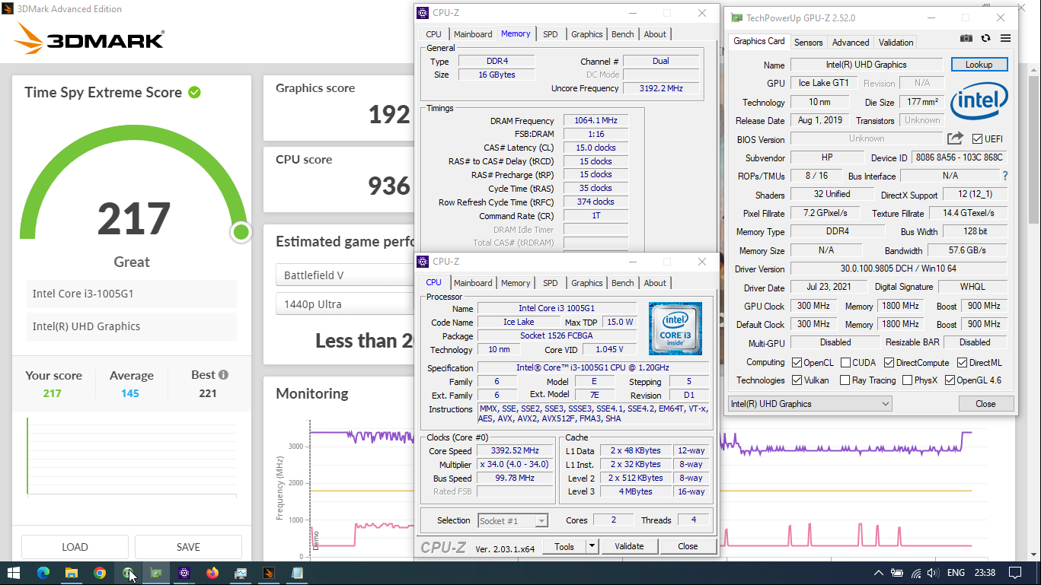Image resolution: width=1041 pixels, height=585 pixels.
Task: Open Firefox from the taskbar
Action: coord(212,573)
